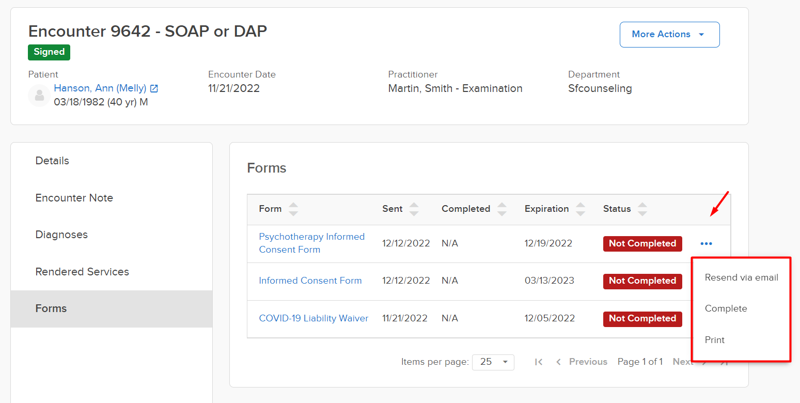Select the Rendered Services sidebar tab

click(112, 272)
